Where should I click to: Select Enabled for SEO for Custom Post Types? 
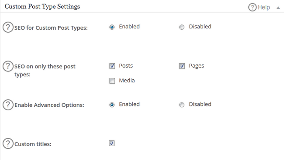pos(112,27)
